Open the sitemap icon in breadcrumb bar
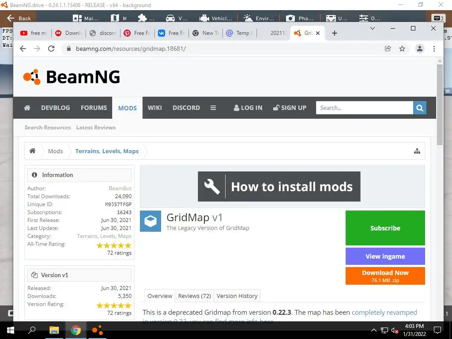Viewport: 452px width, 339px height. coord(417,151)
